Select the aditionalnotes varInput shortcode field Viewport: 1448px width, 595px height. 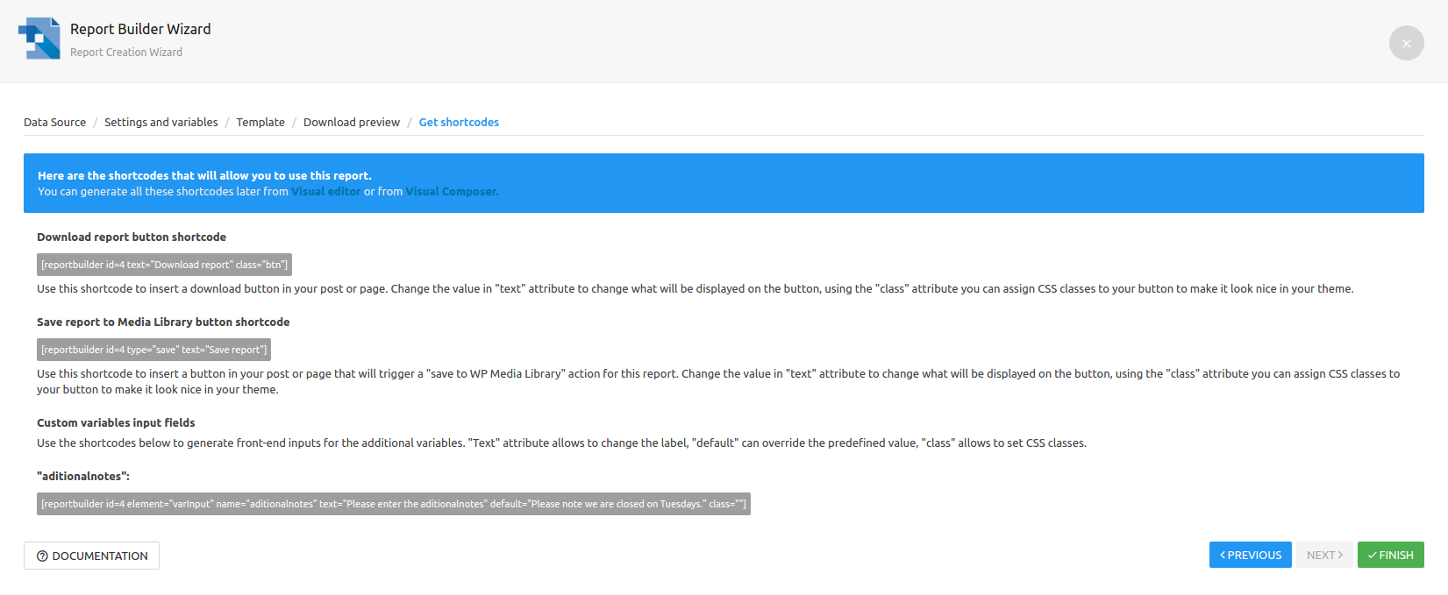coord(394,504)
